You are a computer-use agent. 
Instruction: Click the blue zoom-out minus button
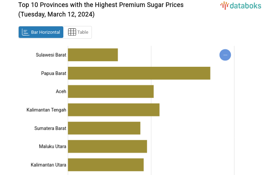[x=225, y=55]
